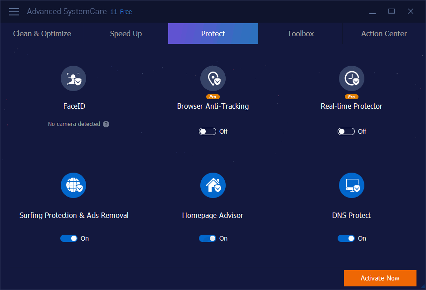Click the question mark help icon
Screen dimensions: 426x290
pyautogui.click(x=106, y=124)
